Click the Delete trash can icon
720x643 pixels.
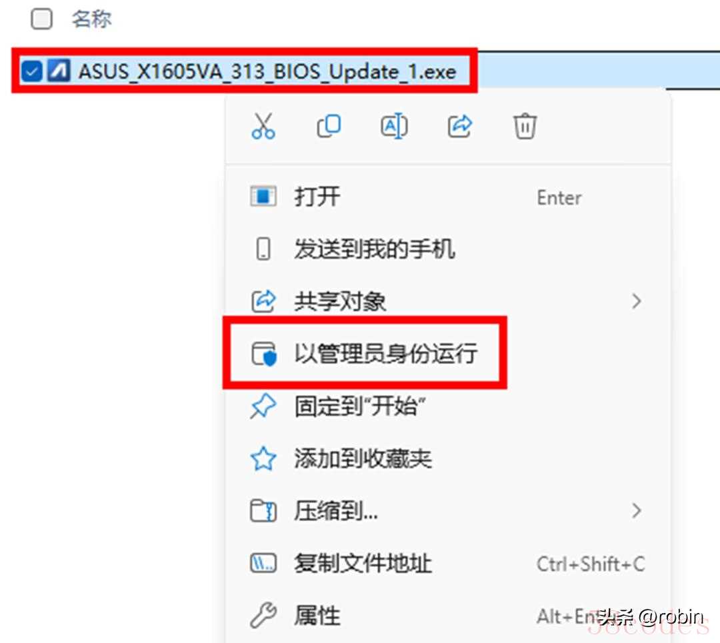(x=525, y=126)
